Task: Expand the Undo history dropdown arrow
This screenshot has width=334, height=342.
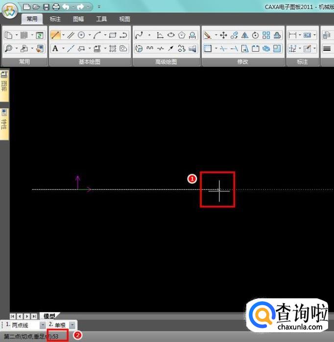Action: (72, 7)
